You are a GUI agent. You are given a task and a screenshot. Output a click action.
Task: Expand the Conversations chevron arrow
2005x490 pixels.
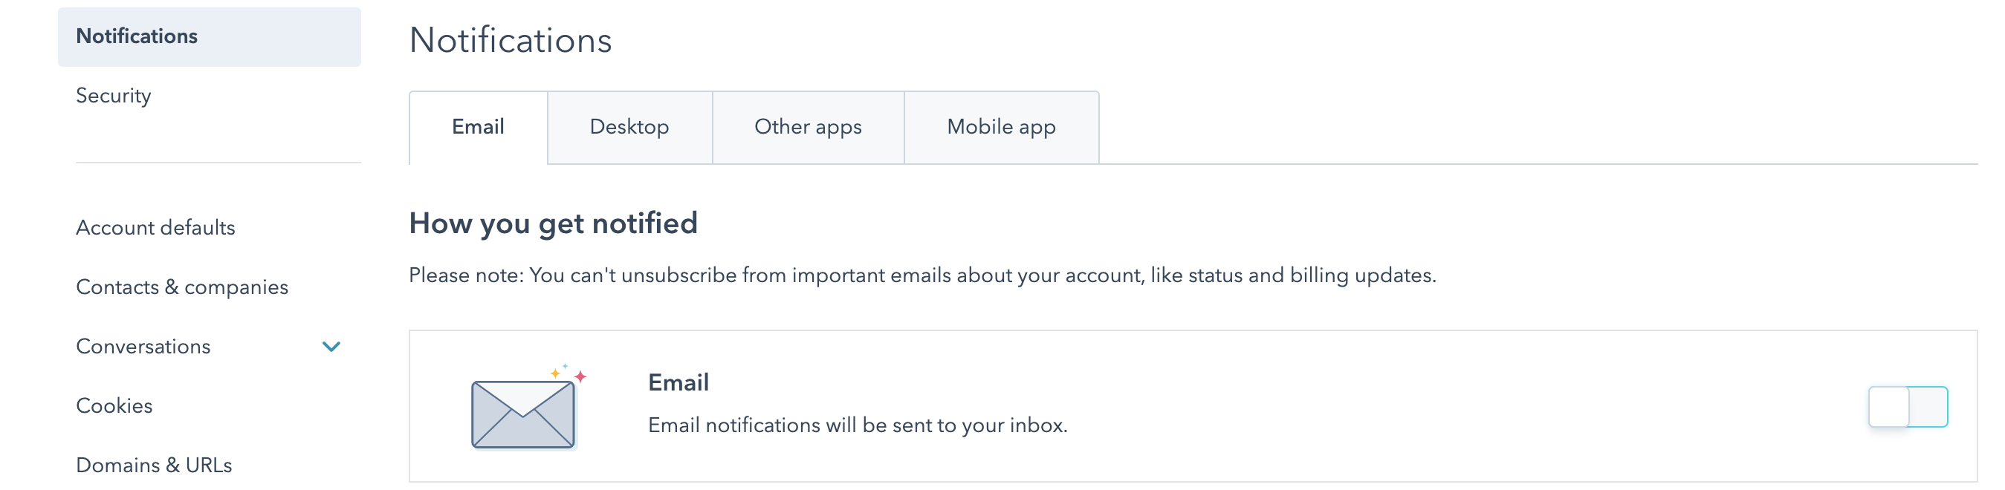(x=331, y=347)
